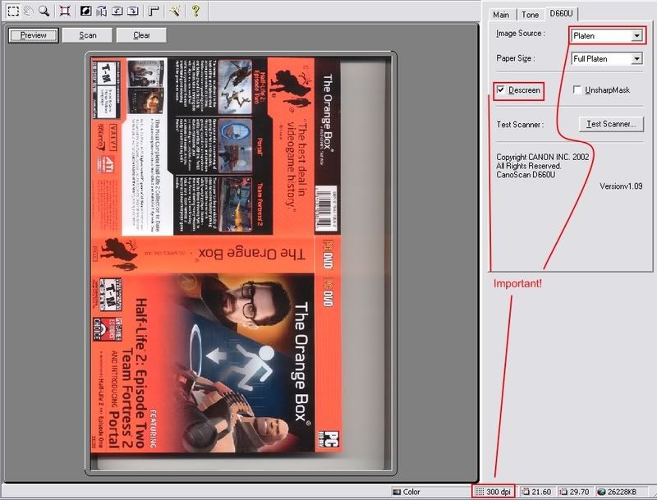
Task: Open the Image Source dropdown
Action: 636,36
